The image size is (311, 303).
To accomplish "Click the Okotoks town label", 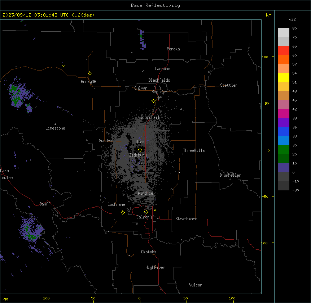I will tap(149, 252).
